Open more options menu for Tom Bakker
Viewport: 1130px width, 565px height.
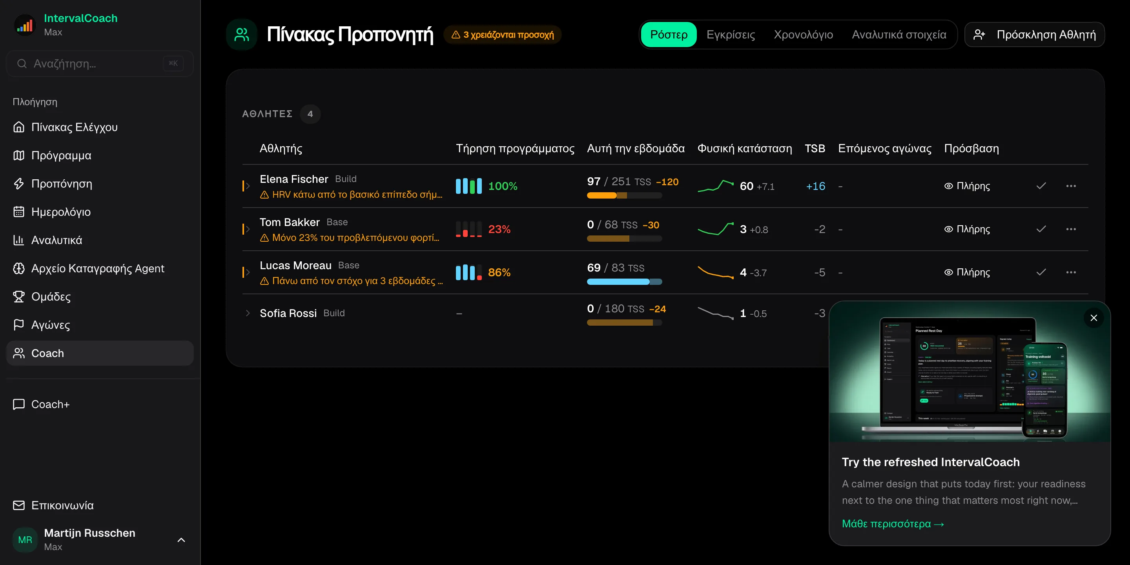pyautogui.click(x=1071, y=229)
